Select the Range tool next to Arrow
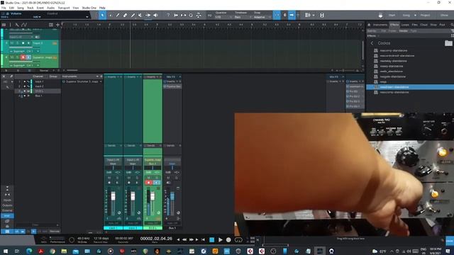The image size is (454, 255). click(111, 15)
